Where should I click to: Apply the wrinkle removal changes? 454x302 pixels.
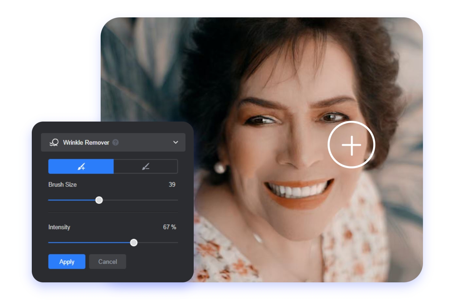pyautogui.click(x=67, y=262)
